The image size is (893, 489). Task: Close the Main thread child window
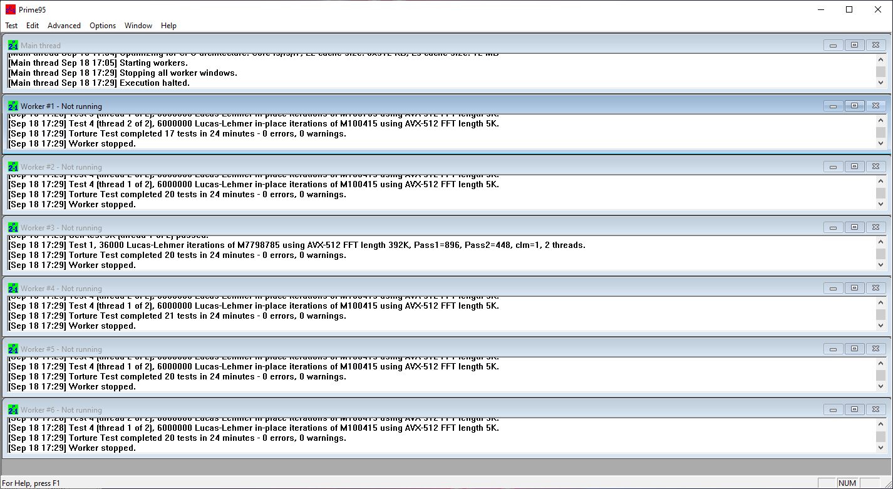click(x=876, y=45)
